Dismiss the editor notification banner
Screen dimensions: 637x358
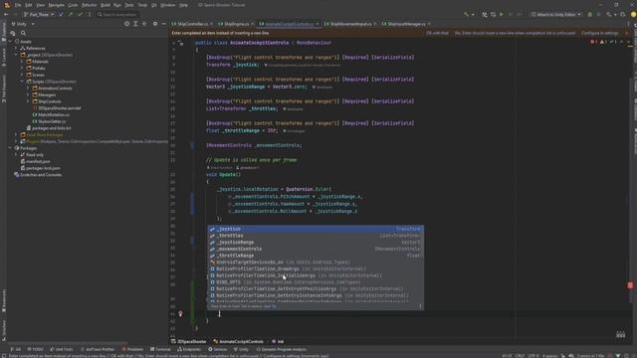pos(626,33)
